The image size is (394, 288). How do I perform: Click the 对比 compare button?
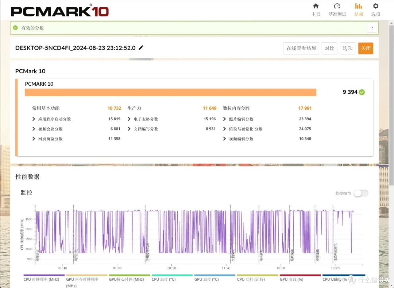tap(329, 48)
